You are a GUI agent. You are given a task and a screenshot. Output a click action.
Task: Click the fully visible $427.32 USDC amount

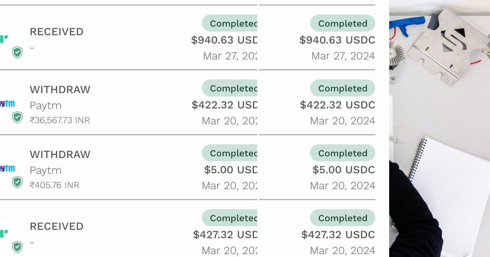[338, 235]
